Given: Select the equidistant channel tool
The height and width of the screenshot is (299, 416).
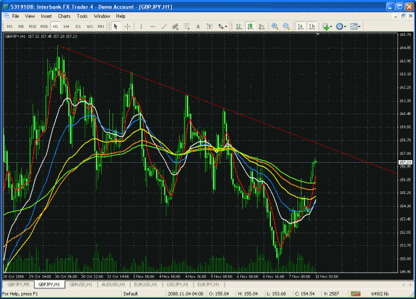Looking at the screenshot, I should pos(175,27).
